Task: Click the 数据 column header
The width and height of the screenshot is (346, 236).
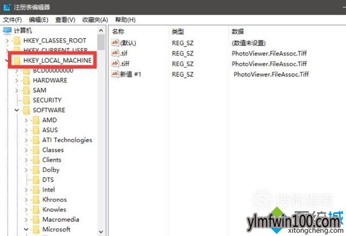Action: tap(238, 31)
